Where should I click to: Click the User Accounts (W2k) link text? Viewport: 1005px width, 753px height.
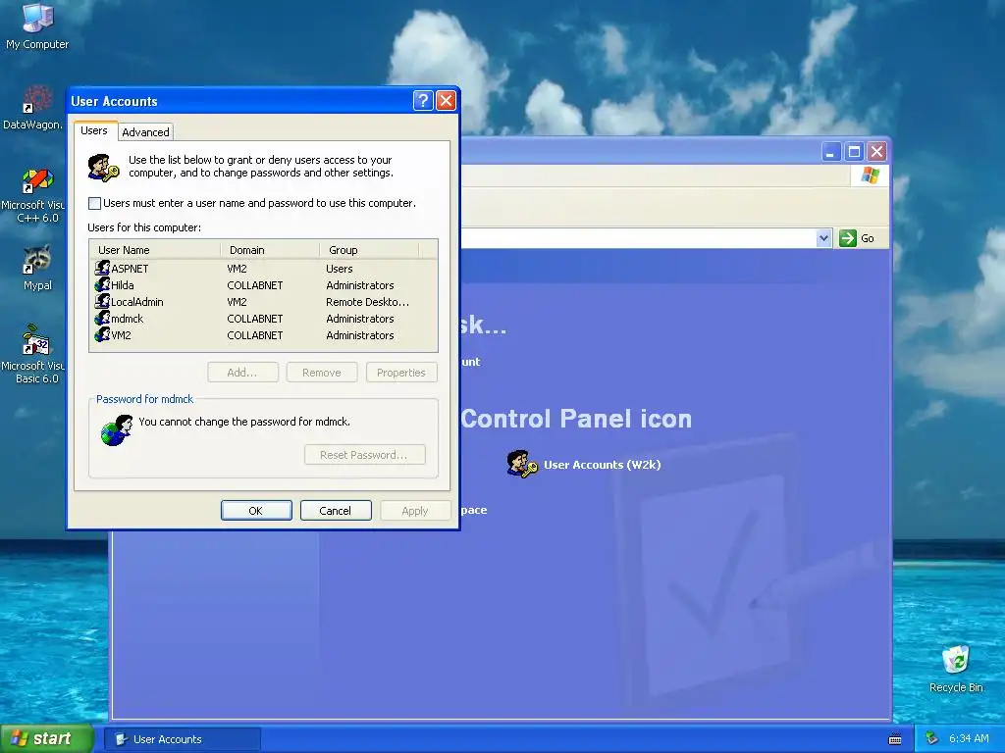click(602, 465)
